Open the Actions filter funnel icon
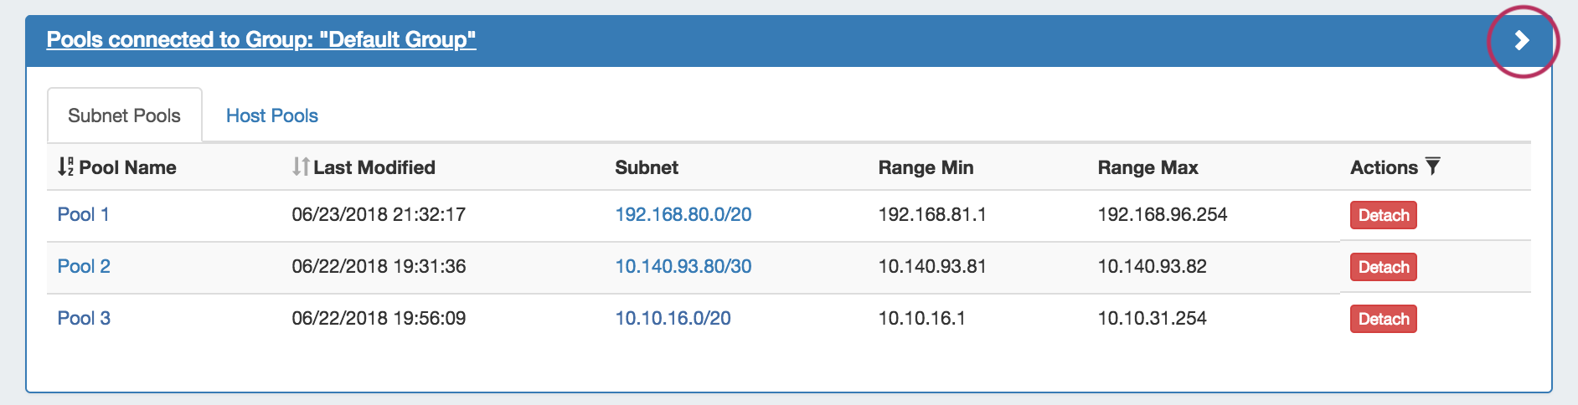The width and height of the screenshot is (1578, 405). 1433,166
